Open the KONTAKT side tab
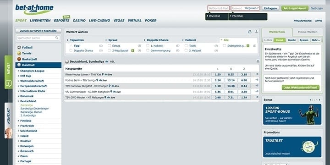This screenshot has height=165, width=330. [x=8, y=121]
